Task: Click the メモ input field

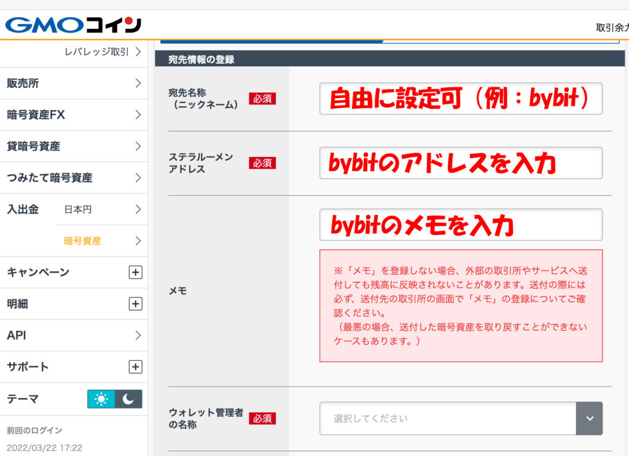Action: coord(461,225)
